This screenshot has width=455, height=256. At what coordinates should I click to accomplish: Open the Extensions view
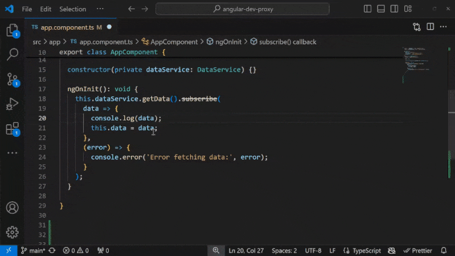[12, 129]
